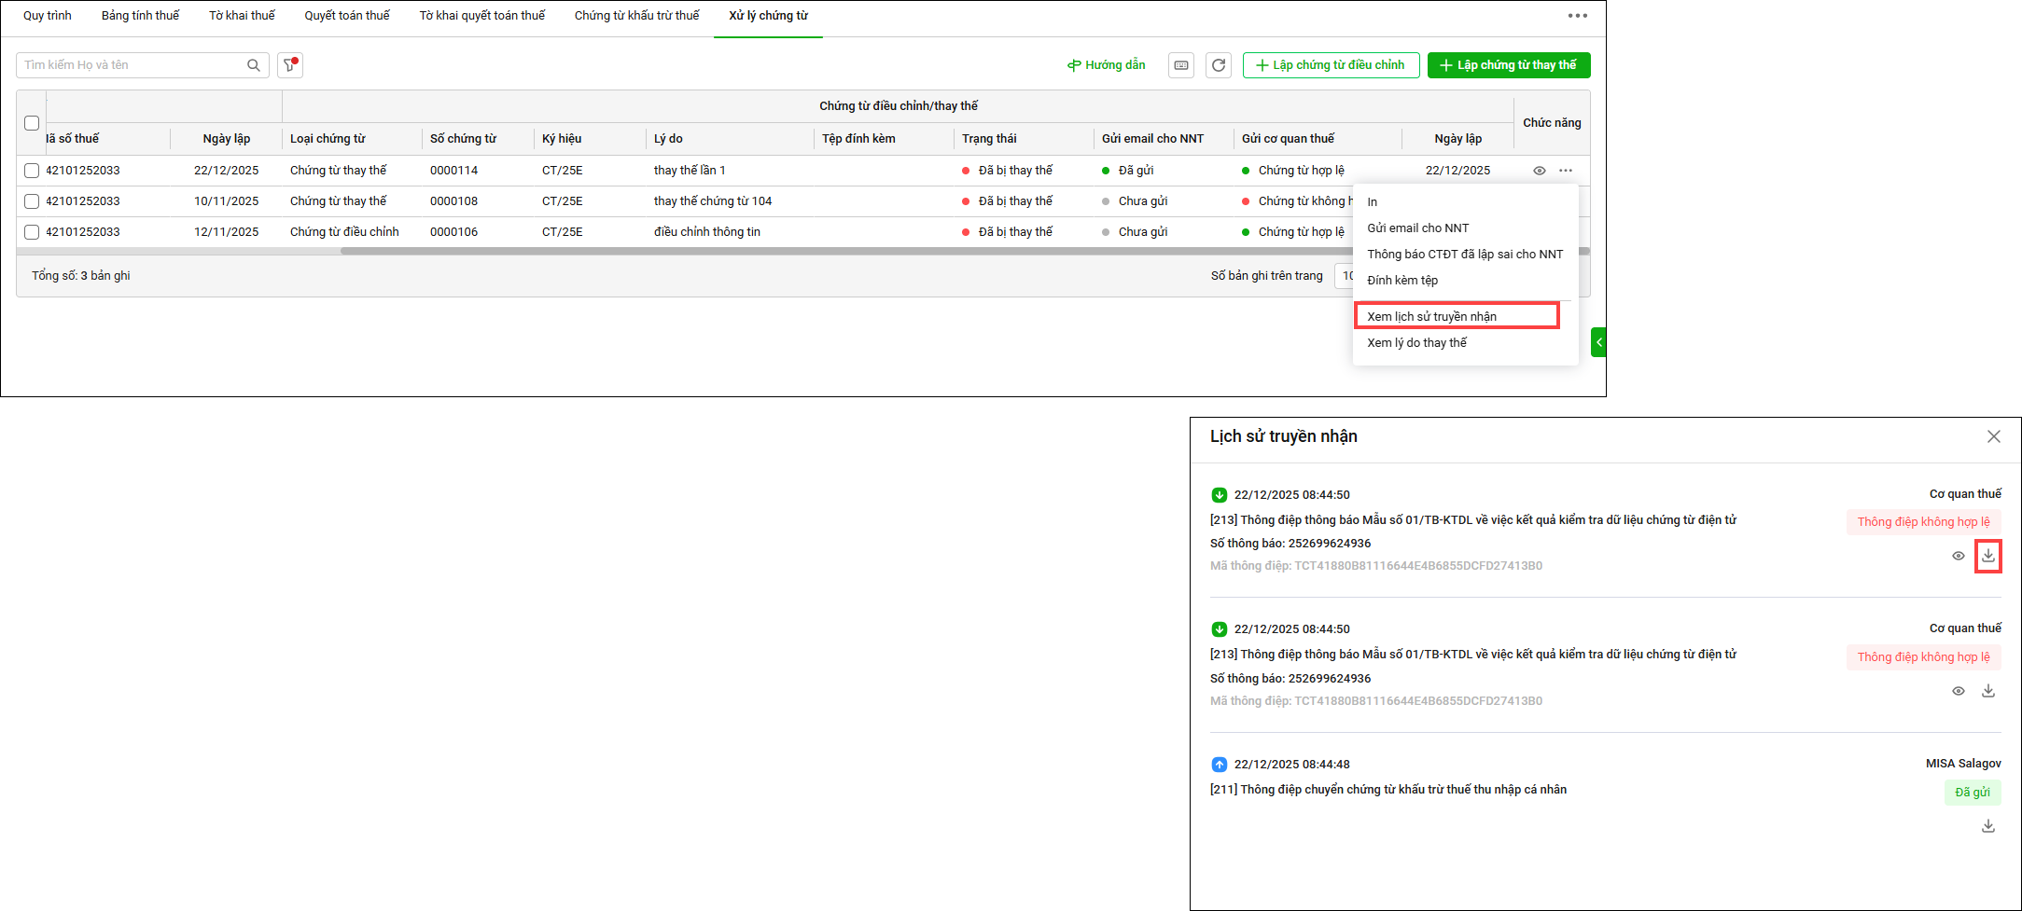Expand the tab overflow three-dot menu
Screen dimensions: 2022x911
coord(1577,16)
